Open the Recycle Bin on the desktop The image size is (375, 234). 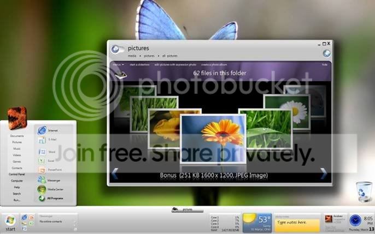point(364,191)
